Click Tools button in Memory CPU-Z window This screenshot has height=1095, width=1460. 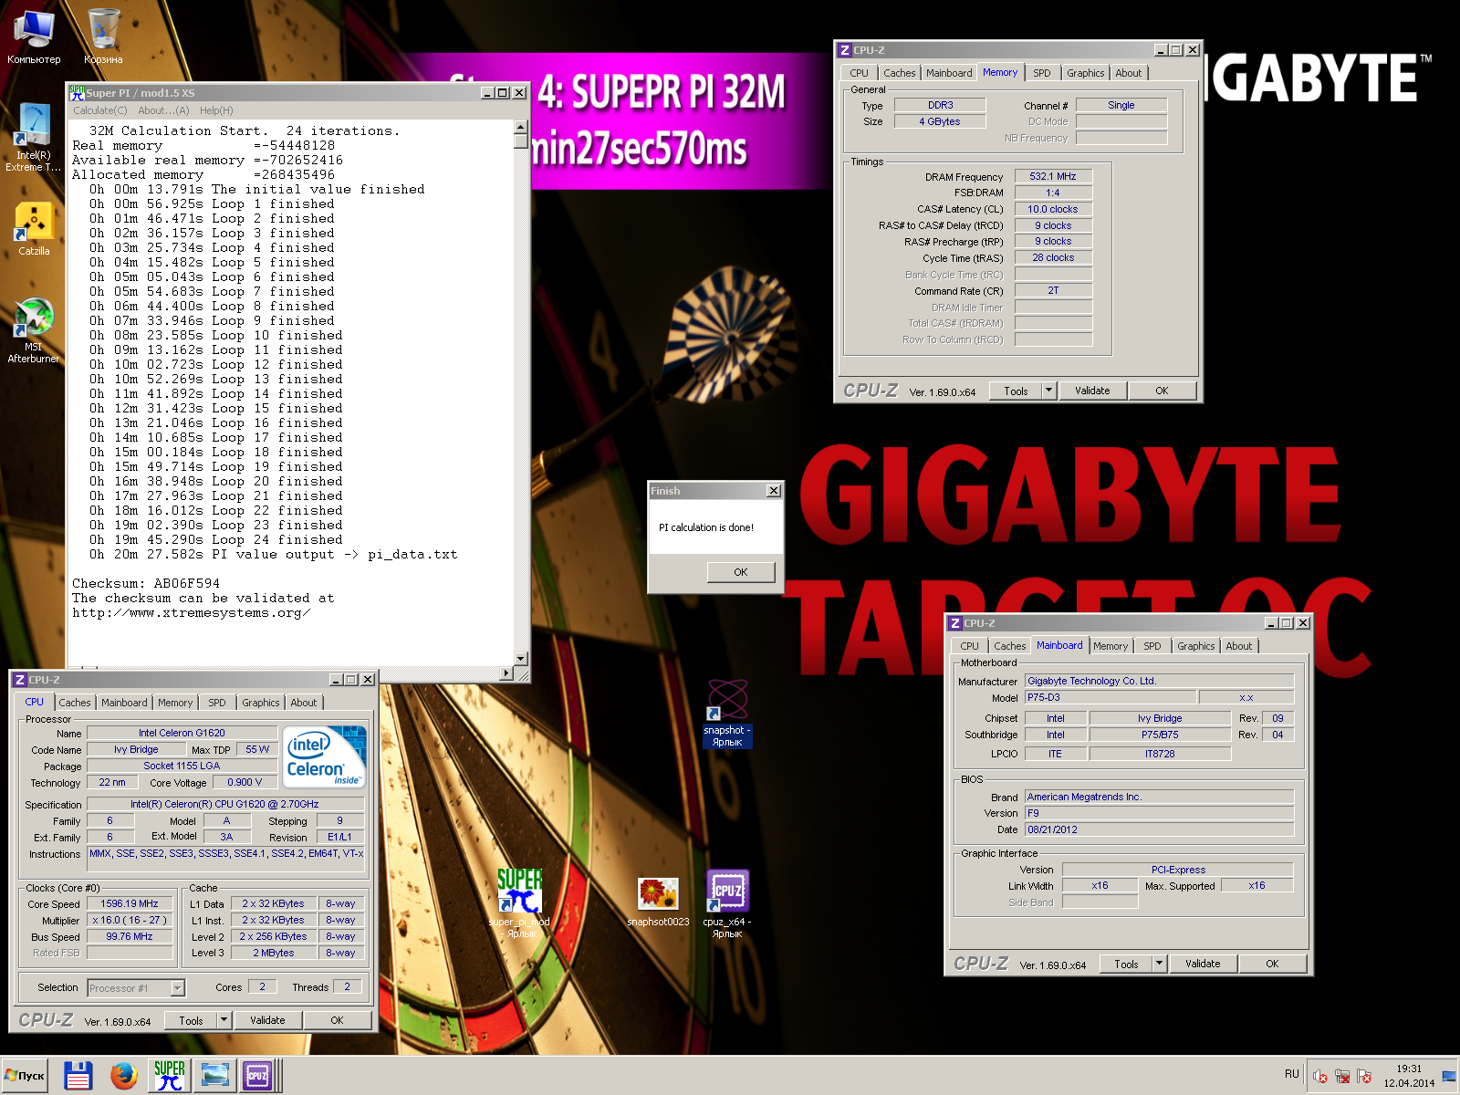tap(1016, 391)
